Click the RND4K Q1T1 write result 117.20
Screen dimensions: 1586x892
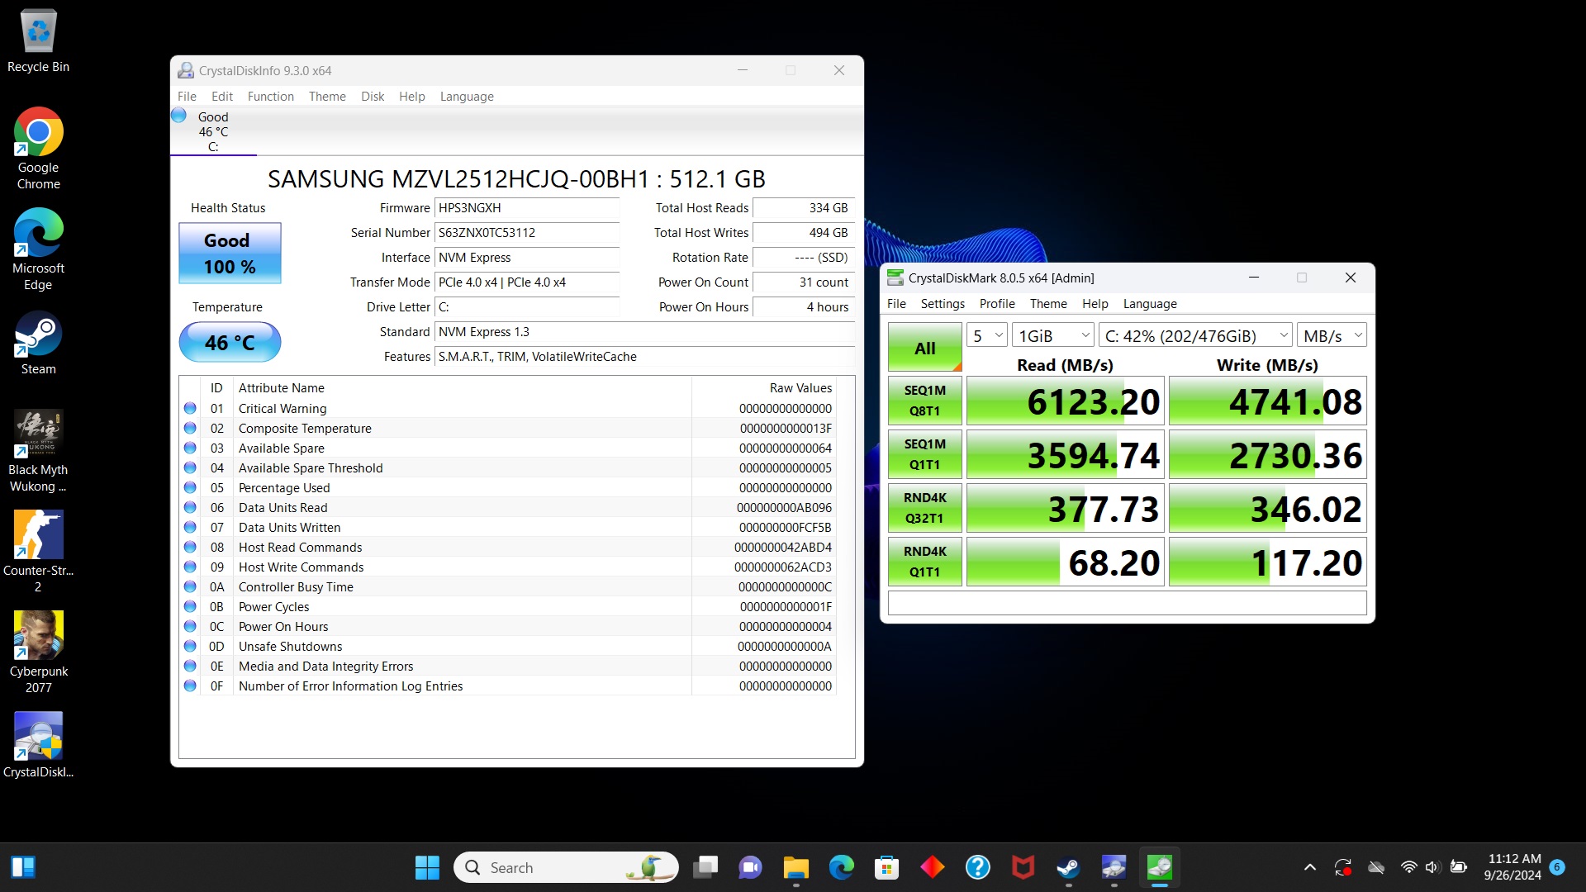tap(1268, 562)
